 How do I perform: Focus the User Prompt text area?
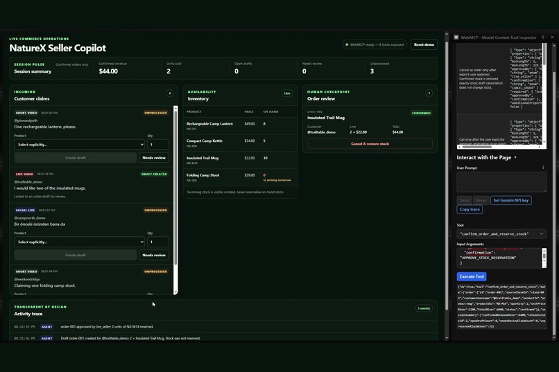(x=501, y=182)
